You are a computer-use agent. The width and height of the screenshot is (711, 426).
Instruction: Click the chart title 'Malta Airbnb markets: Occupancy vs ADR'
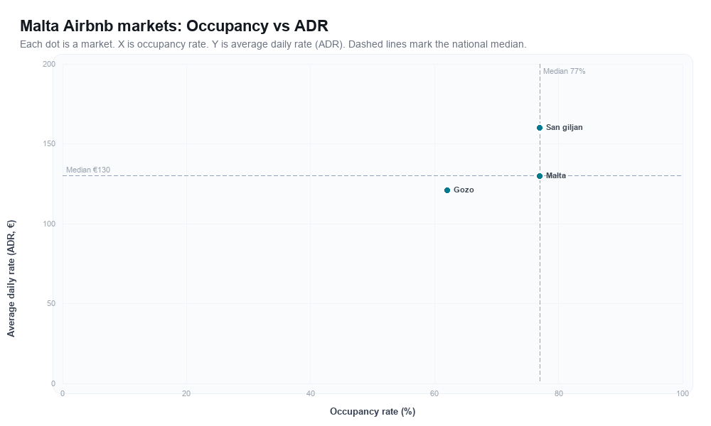(174, 26)
